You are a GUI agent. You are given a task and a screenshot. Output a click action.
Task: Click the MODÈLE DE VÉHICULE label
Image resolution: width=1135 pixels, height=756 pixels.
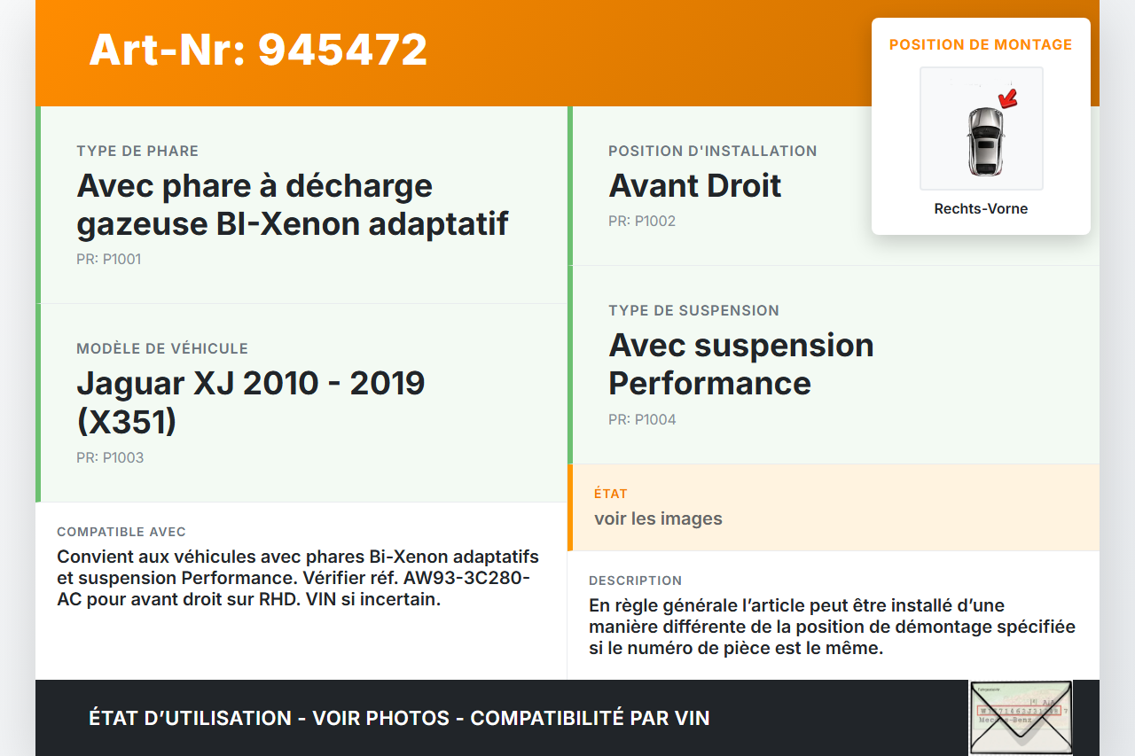[x=162, y=348]
